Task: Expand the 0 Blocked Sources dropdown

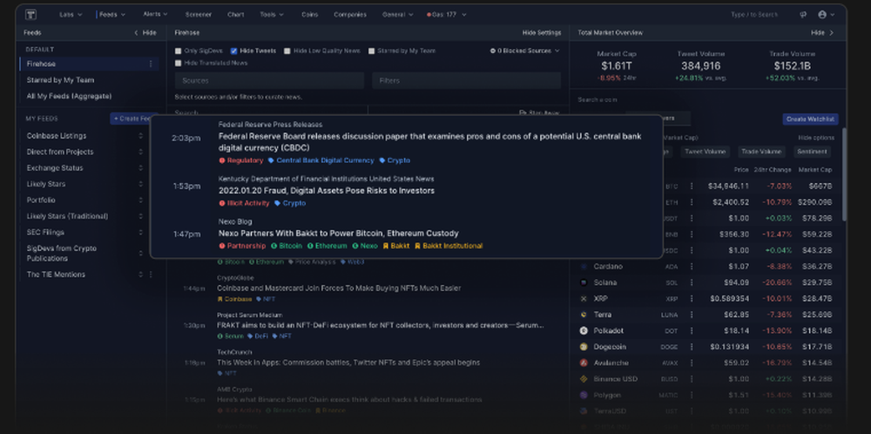Action: 525,51
